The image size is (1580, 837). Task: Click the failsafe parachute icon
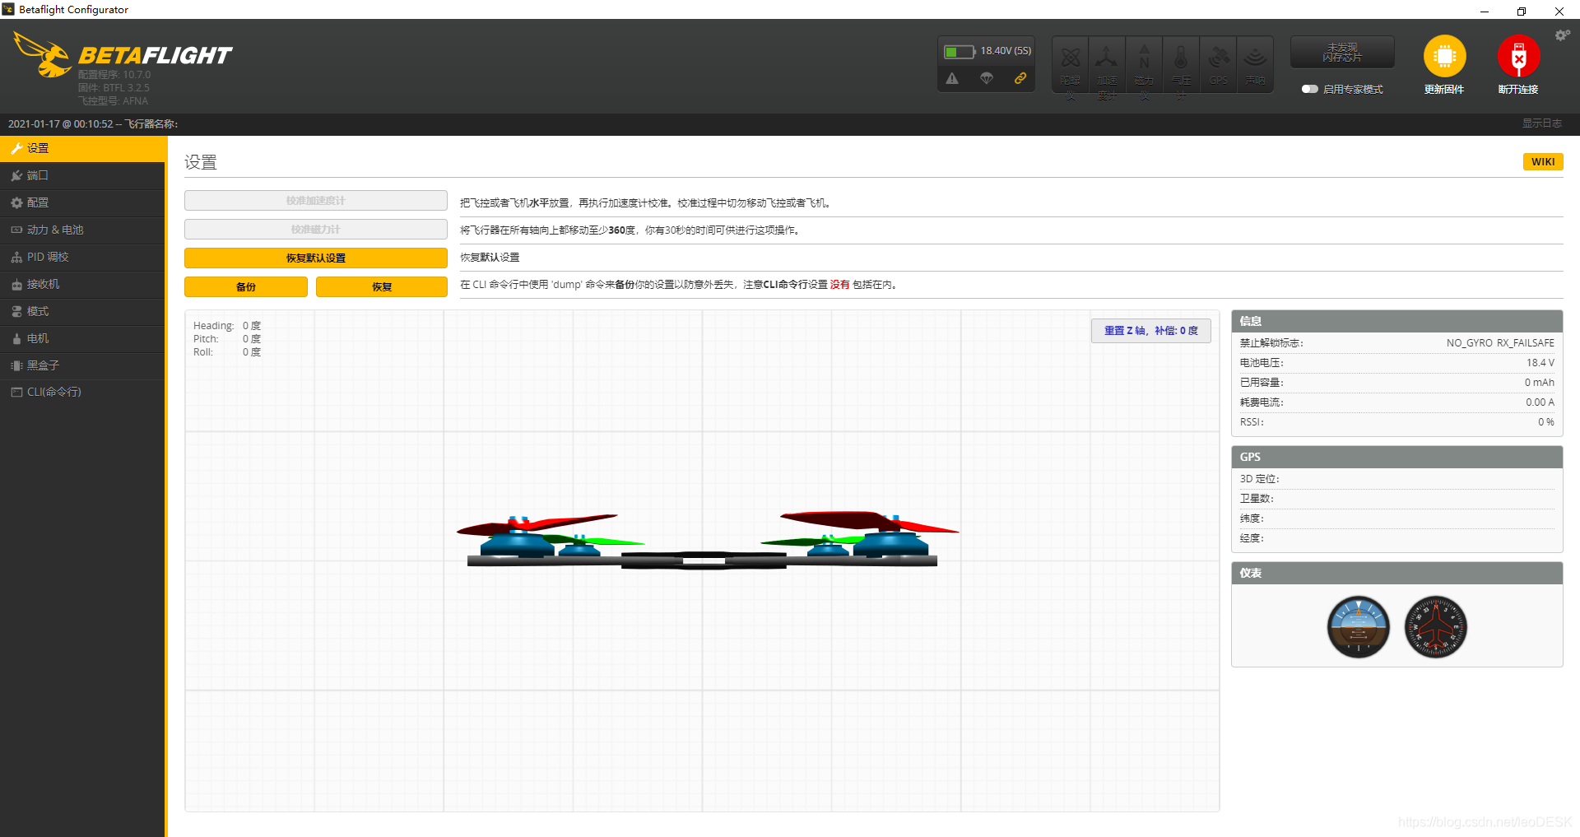986,78
